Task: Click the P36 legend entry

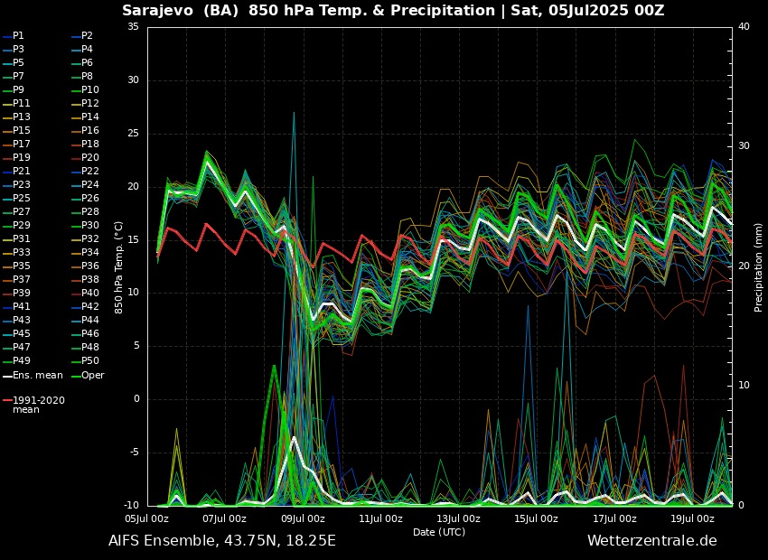Action: (x=90, y=266)
